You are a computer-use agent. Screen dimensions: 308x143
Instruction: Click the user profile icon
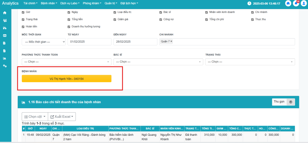pos(303,4)
